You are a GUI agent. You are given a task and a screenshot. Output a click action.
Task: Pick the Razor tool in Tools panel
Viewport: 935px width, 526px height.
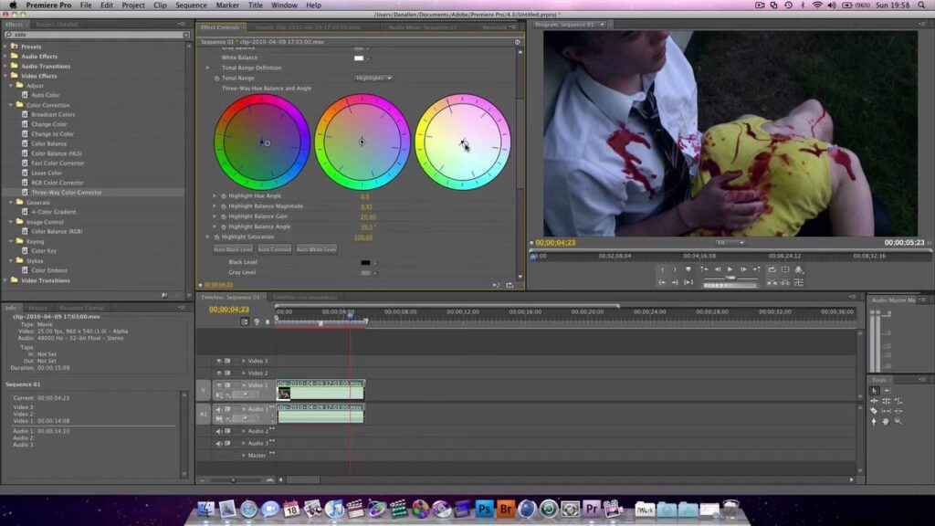click(874, 411)
